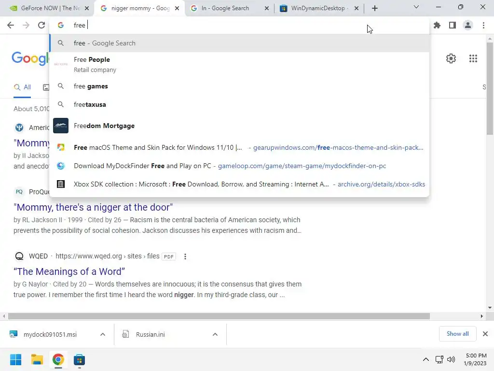
Task: Open the Google settings gear
Action: tap(451, 58)
